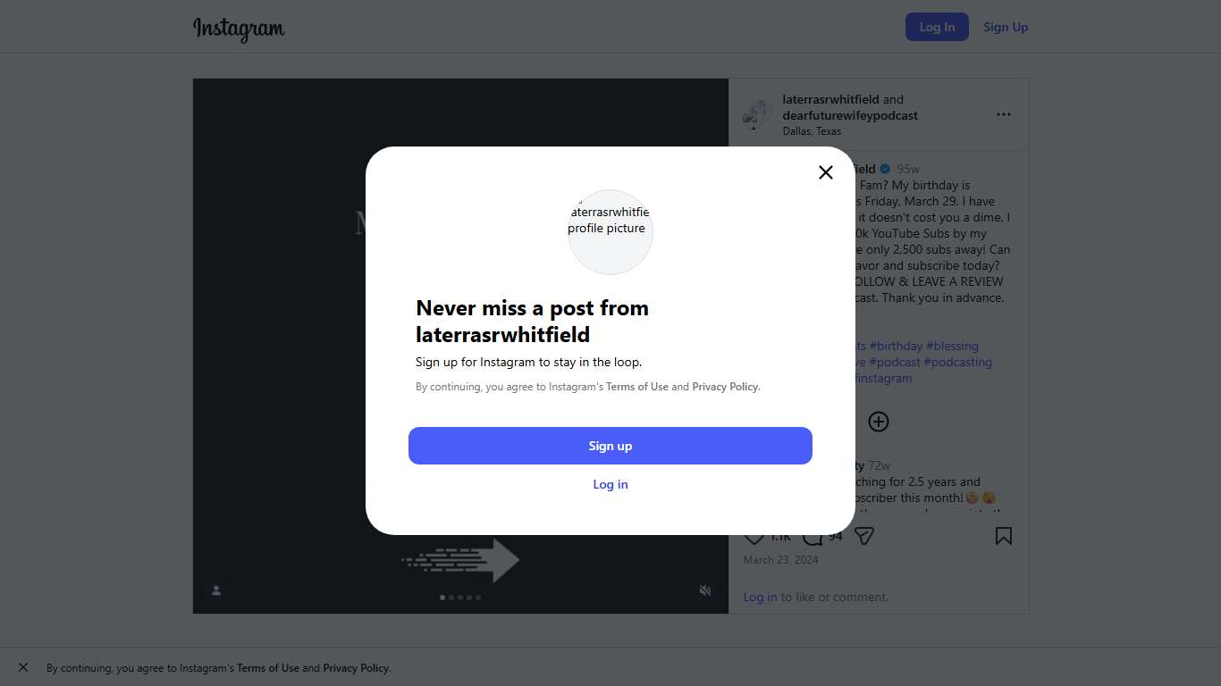
Task: Click the first carousel indicator dot
Action: 442,598
